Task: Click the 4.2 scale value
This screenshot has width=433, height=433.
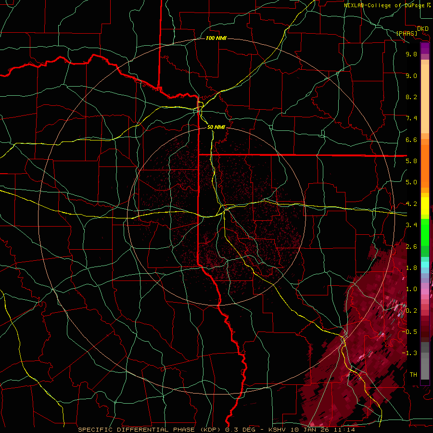Action: pyautogui.click(x=411, y=204)
